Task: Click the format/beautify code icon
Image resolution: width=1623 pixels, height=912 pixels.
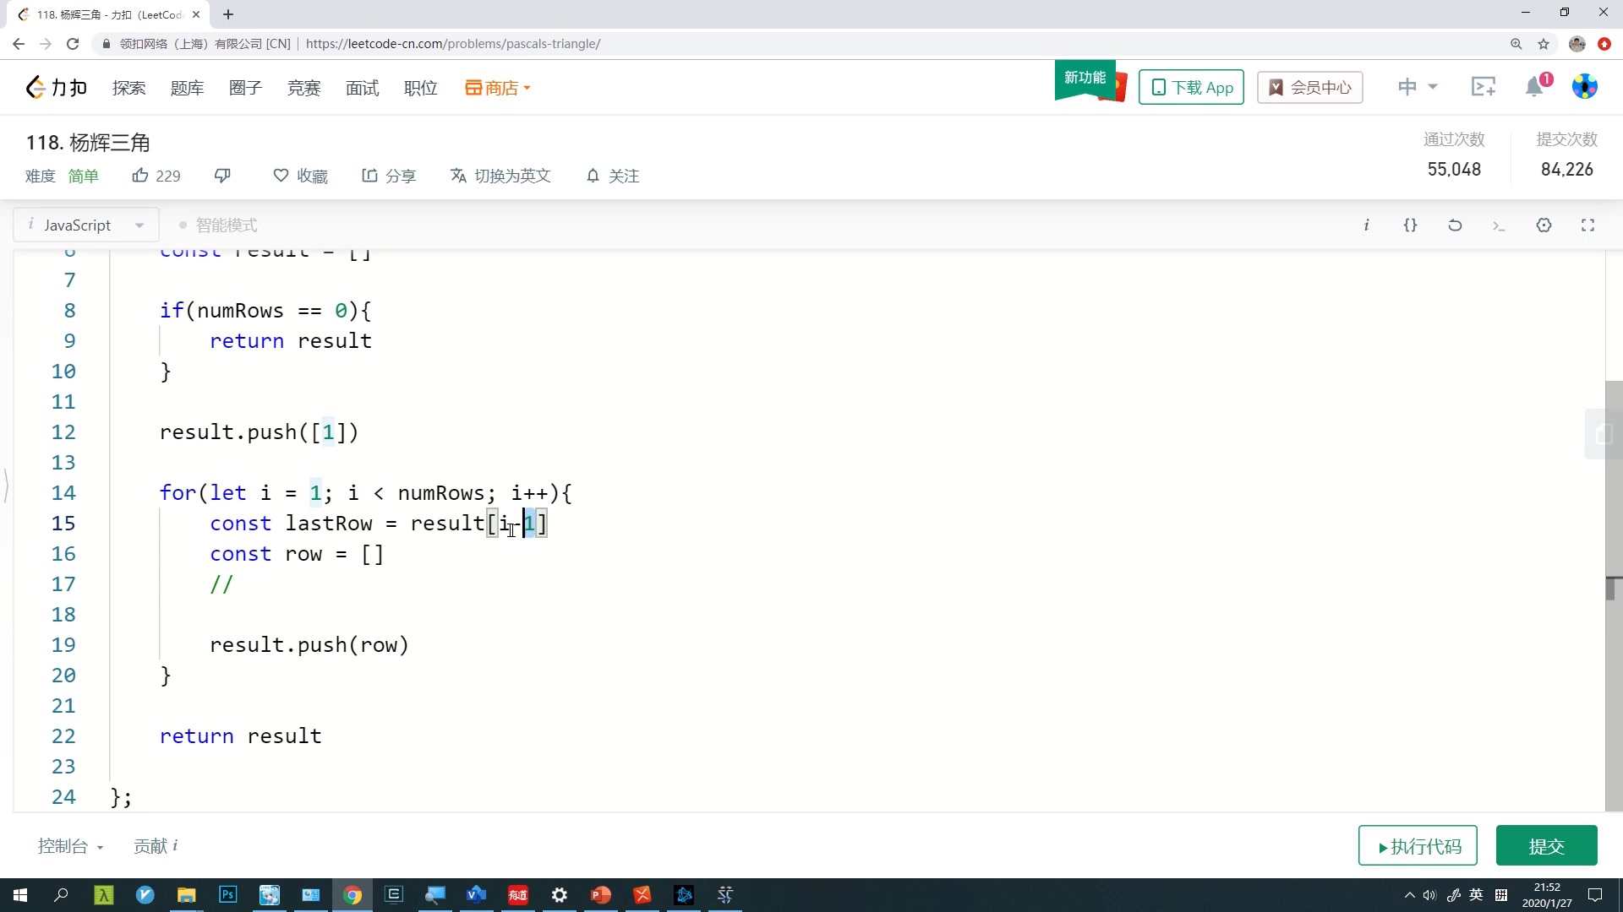Action: tap(1410, 225)
